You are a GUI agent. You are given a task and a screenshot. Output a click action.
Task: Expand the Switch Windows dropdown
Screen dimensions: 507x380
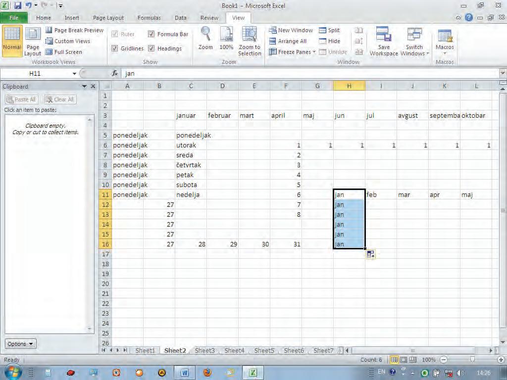428,53
